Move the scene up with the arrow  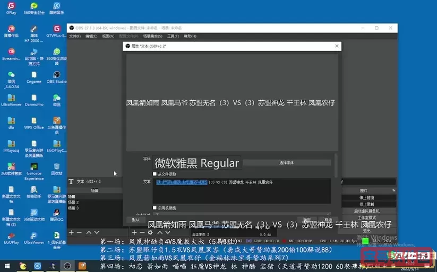click(x=89, y=232)
